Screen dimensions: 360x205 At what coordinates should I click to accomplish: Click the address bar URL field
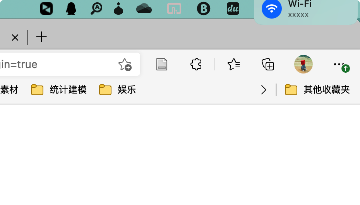click(57, 65)
